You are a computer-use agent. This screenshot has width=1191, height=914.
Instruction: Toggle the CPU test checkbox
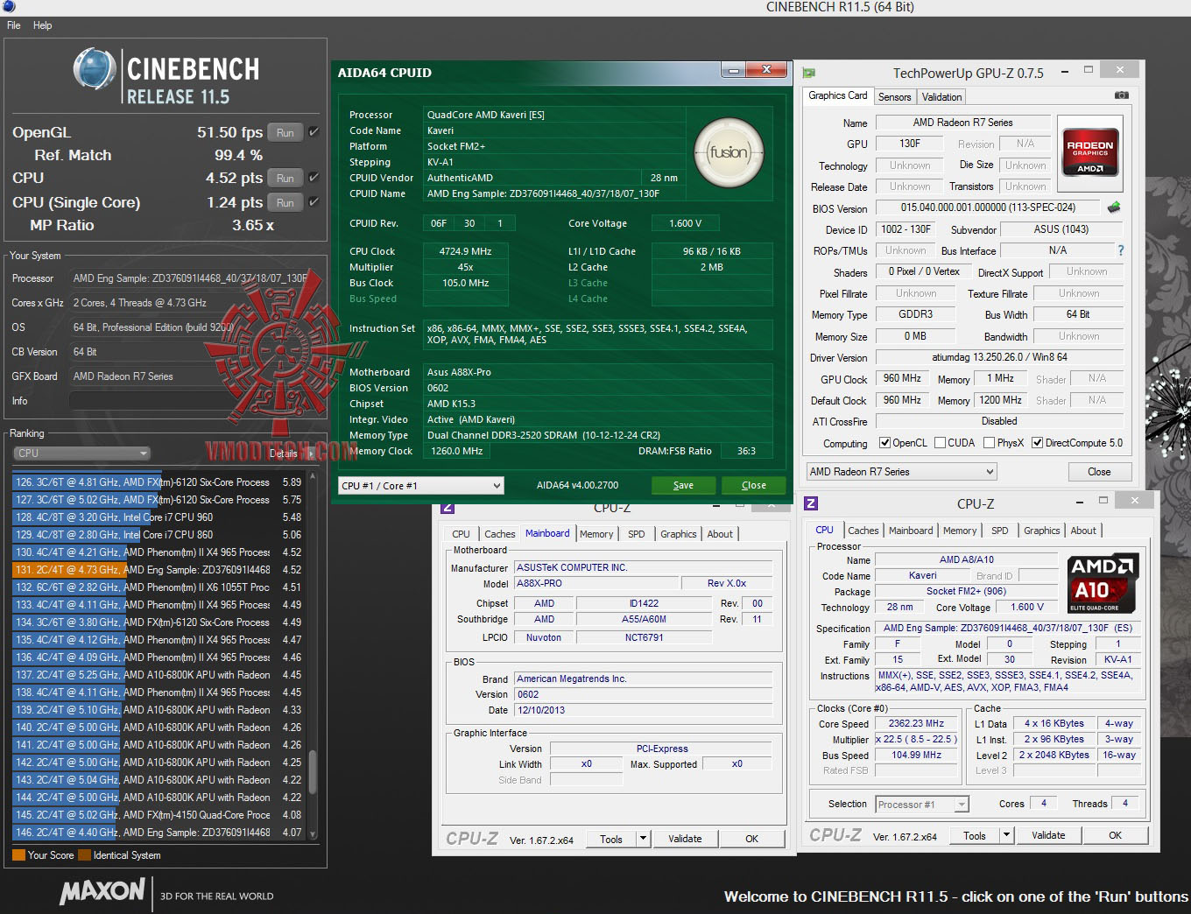pyautogui.click(x=314, y=178)
